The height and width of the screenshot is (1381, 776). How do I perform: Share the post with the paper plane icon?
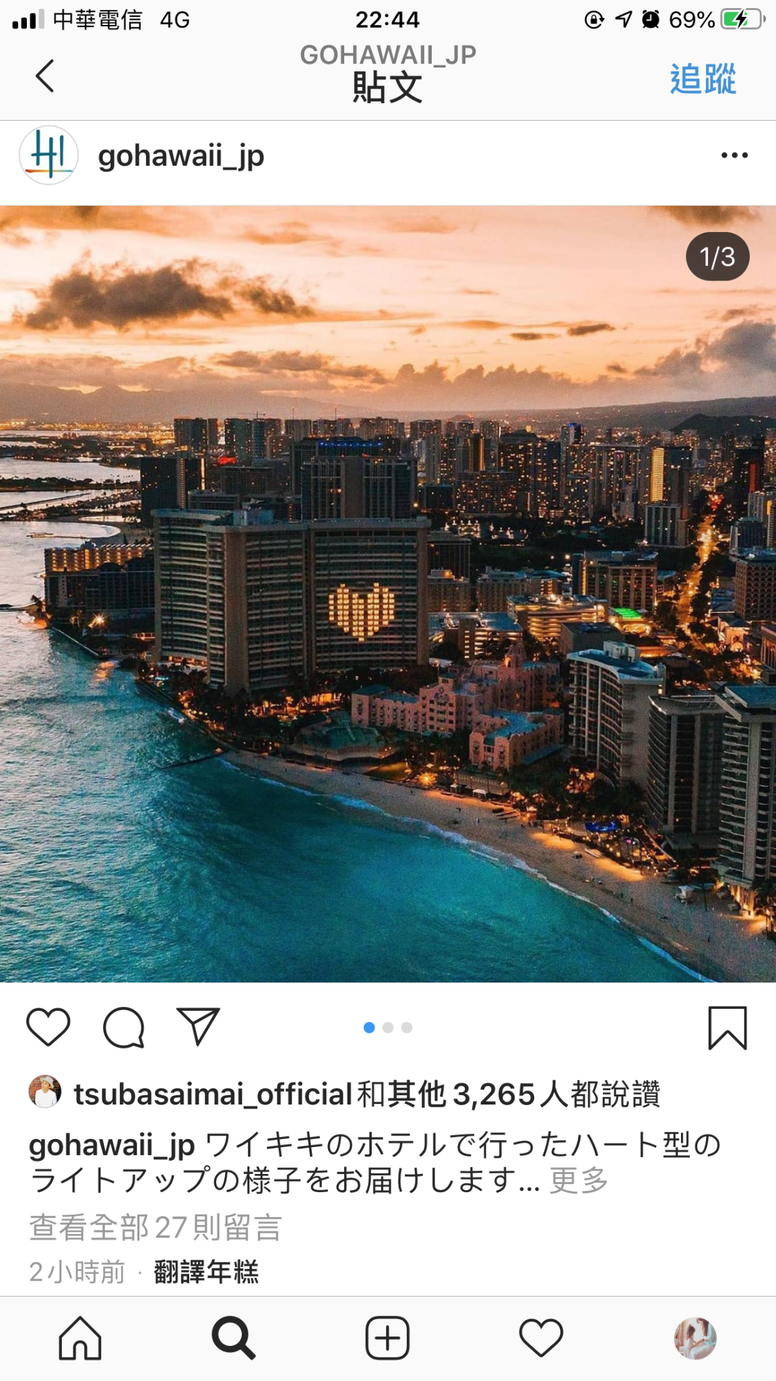198,1026
